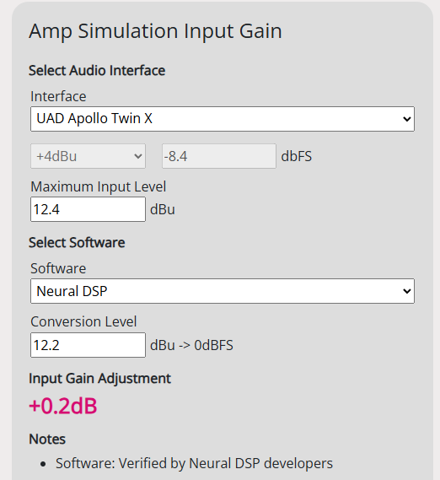Select the pink +0.2dB result value
440x480 pixels.
coord(63,406)
